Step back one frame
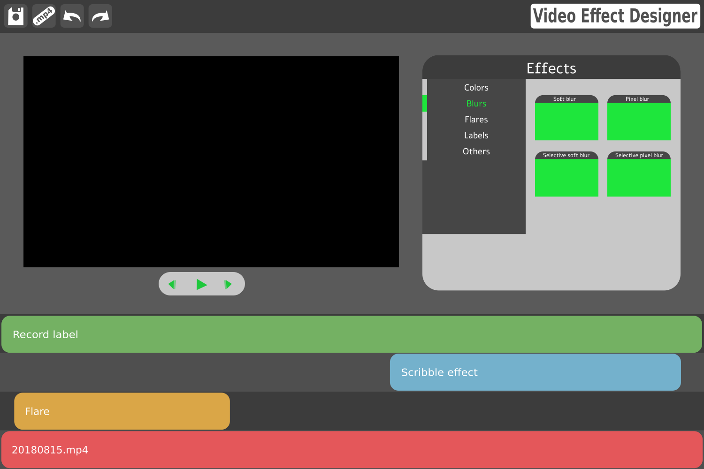Viewport: 704px width, 469px height. tap(172, 284)
